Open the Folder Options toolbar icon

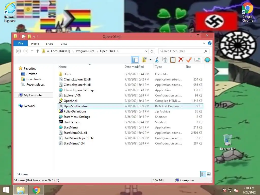(x=144, y=60)
